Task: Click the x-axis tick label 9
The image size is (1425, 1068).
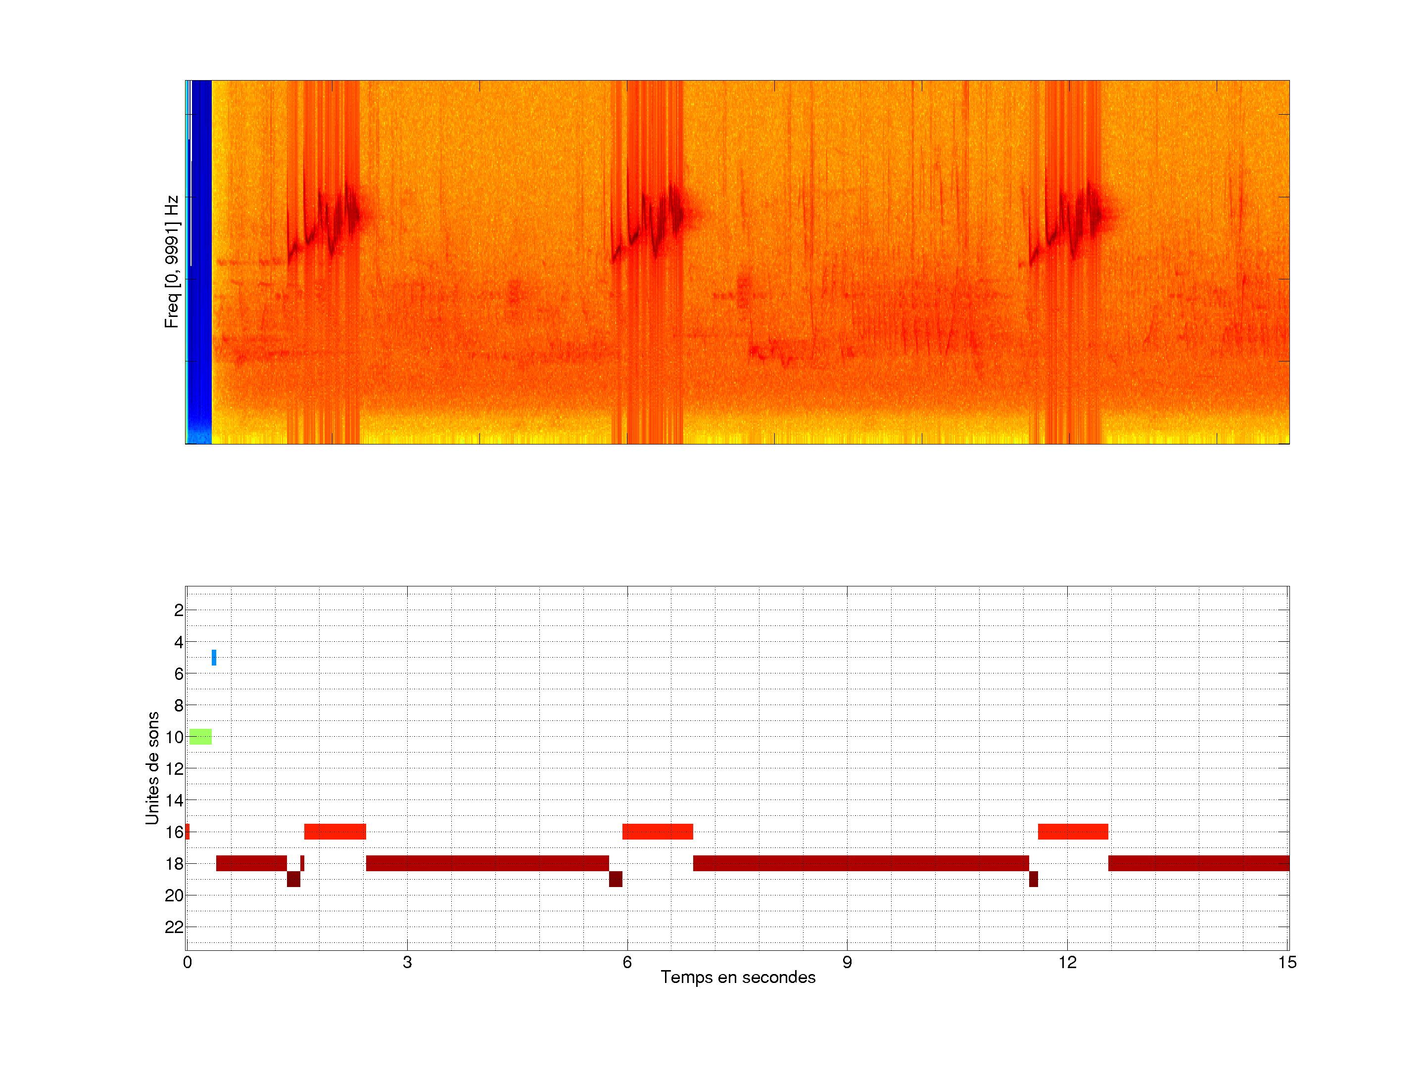Action: (847, 962)
